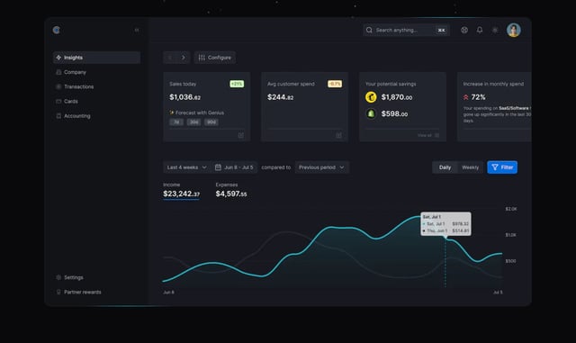Viewport: 576px width, 343px height.
Task: Click the Settings gear icon
Action: (58, 277)
